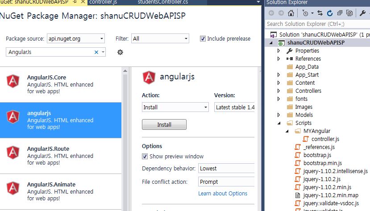Viewport: 370px width, 211px height.
Task: Open NuGet settings gear icon
Action: click(120, 52)
